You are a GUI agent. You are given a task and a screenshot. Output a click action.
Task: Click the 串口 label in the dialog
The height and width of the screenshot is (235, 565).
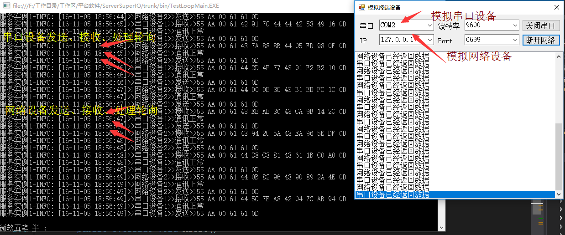366,26
